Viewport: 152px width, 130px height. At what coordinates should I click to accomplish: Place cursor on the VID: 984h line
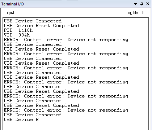click(x=17, y=35)
